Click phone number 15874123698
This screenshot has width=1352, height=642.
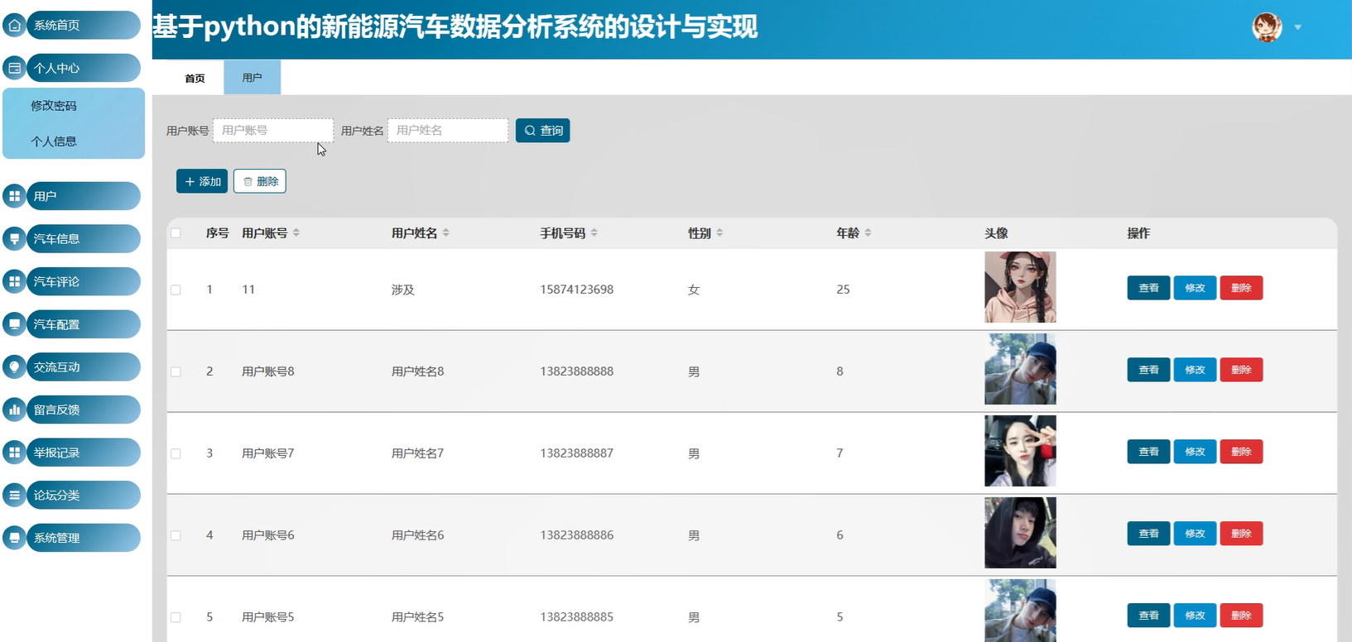point(577,290)
